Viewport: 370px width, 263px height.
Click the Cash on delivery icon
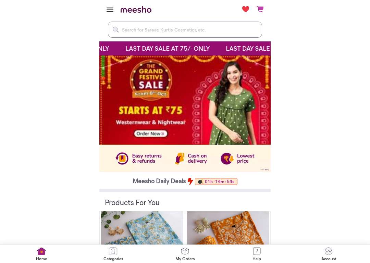(x=180, y=158)
